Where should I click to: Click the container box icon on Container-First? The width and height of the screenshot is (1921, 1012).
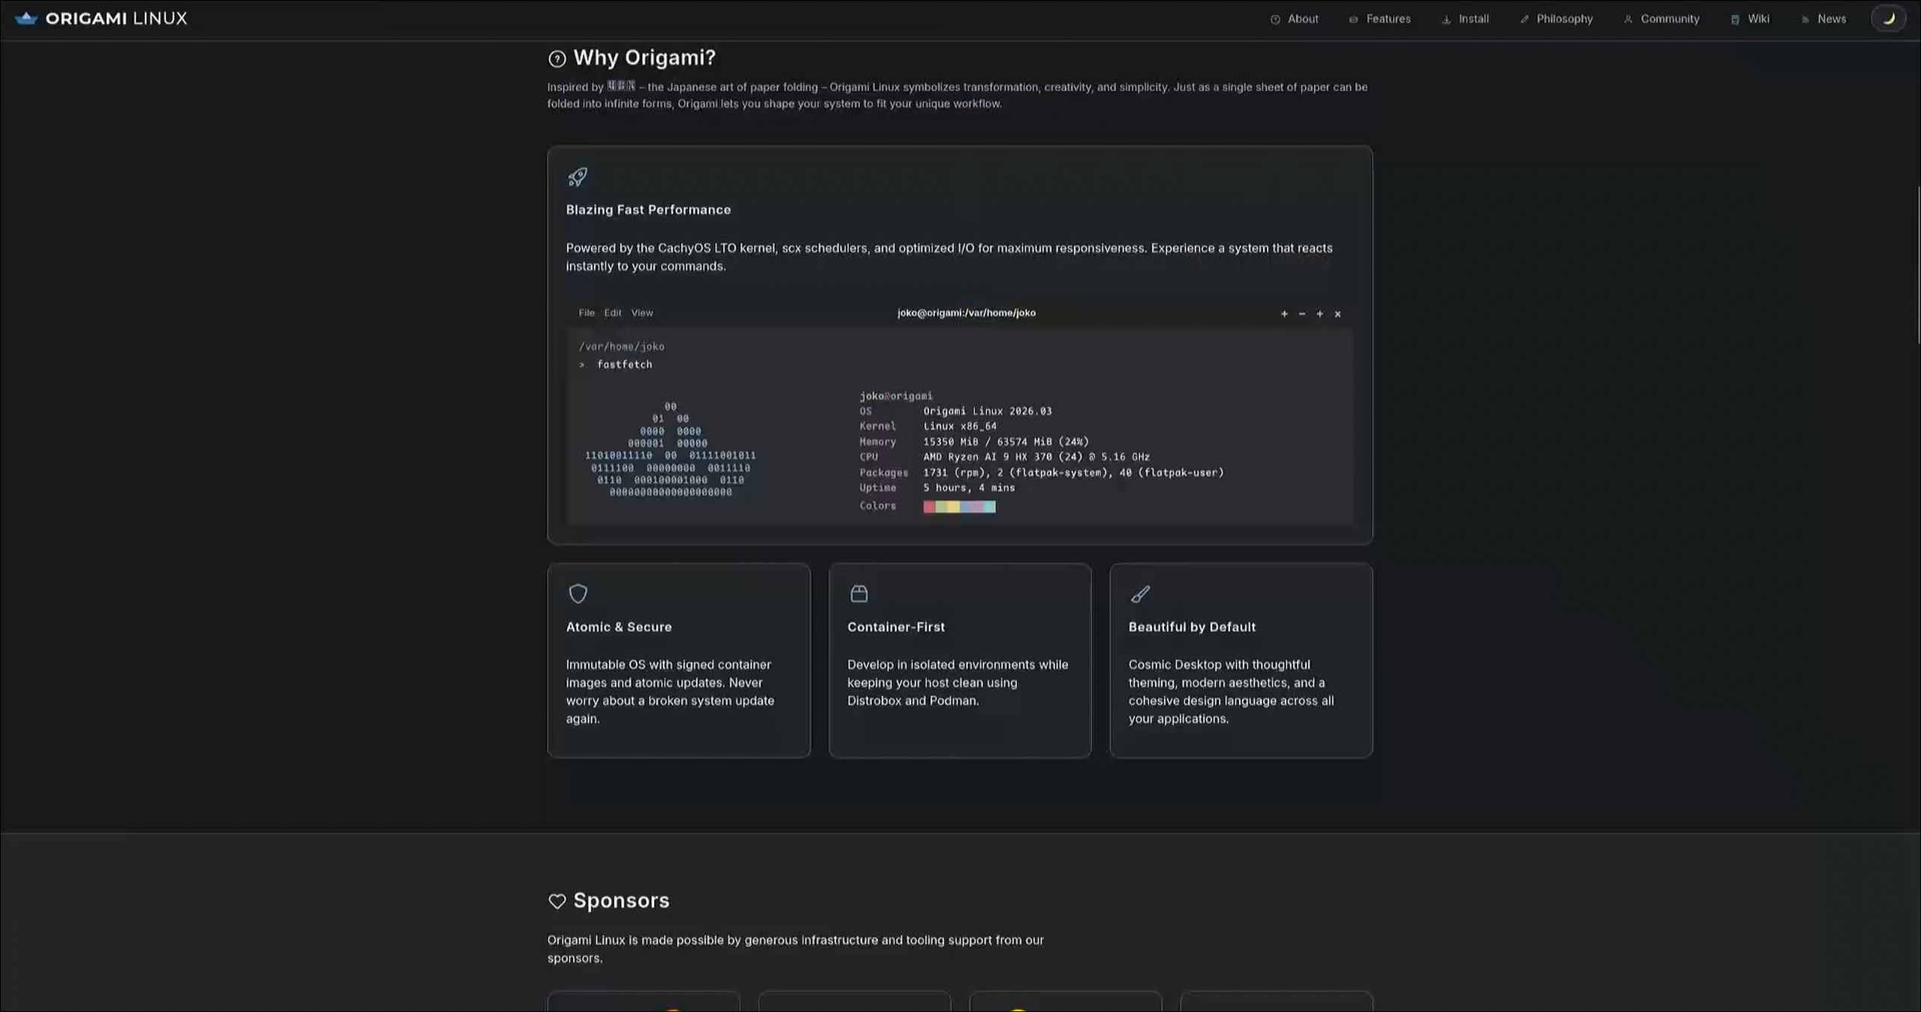click(858, 594)
